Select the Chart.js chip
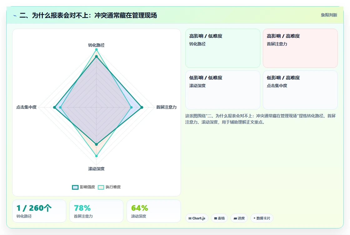This screenshot has height=235, width=350. pyautogui.click(x=197, y=218)
